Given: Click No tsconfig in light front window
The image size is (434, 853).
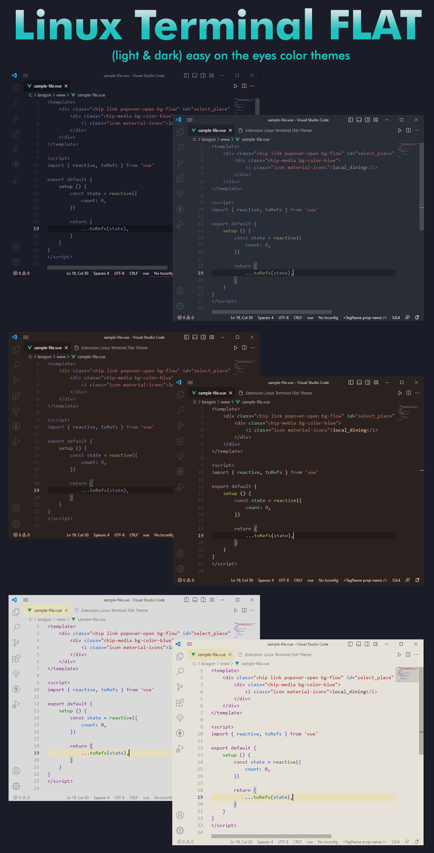Looking at the screenshot, I should (328, 842).
